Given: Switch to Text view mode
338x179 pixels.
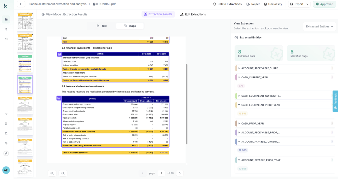Looking at the screenshot, I should point(101,26).
